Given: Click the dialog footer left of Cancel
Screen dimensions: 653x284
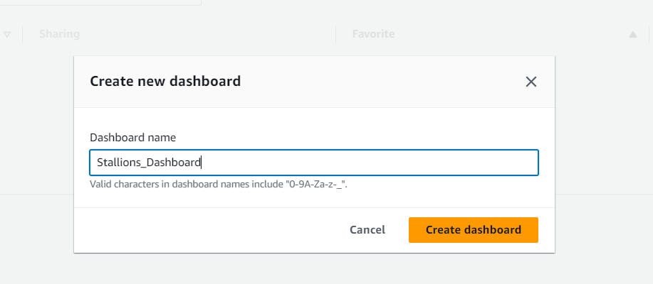Looking at the screenshot, I should tap(208, 230).
